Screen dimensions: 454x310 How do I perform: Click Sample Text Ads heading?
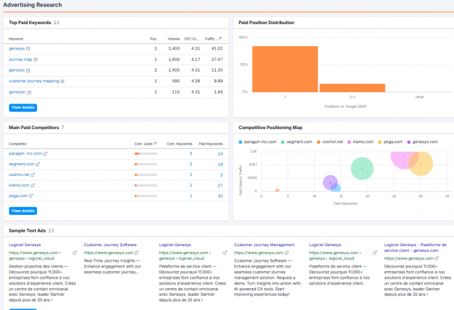tap(27, 231)
